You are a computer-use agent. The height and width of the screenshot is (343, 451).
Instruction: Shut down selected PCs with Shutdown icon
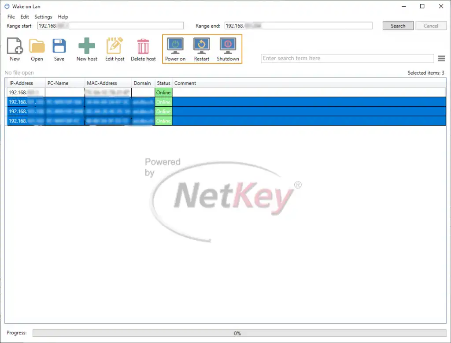[228, 46]
